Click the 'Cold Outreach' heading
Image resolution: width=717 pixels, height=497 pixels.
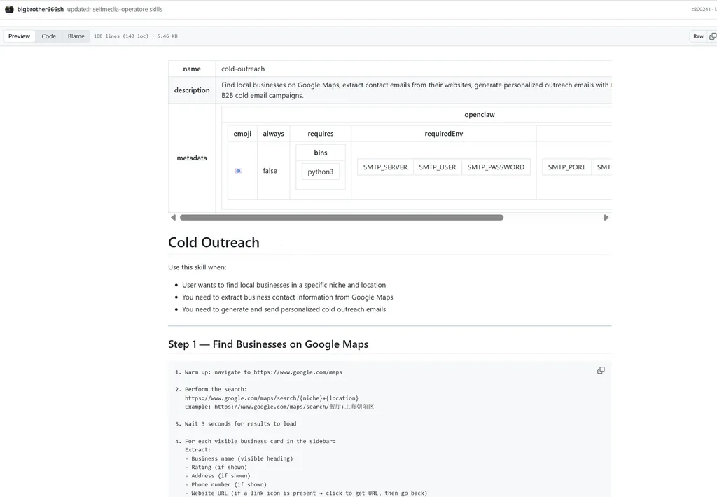pyautogui.click(x=214, y=242)
